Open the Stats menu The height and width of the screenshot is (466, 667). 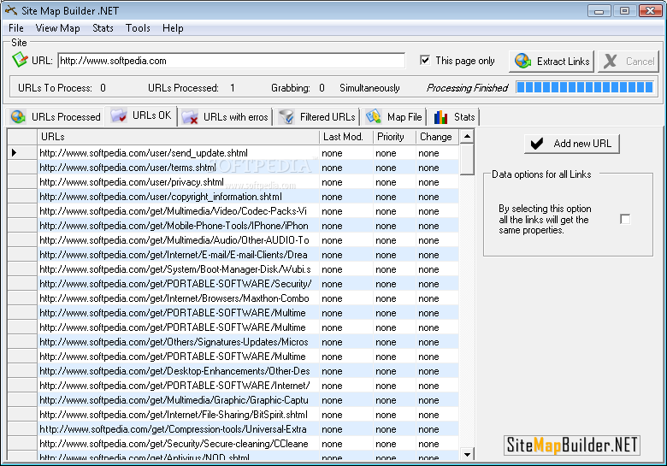tap(103, 28)
